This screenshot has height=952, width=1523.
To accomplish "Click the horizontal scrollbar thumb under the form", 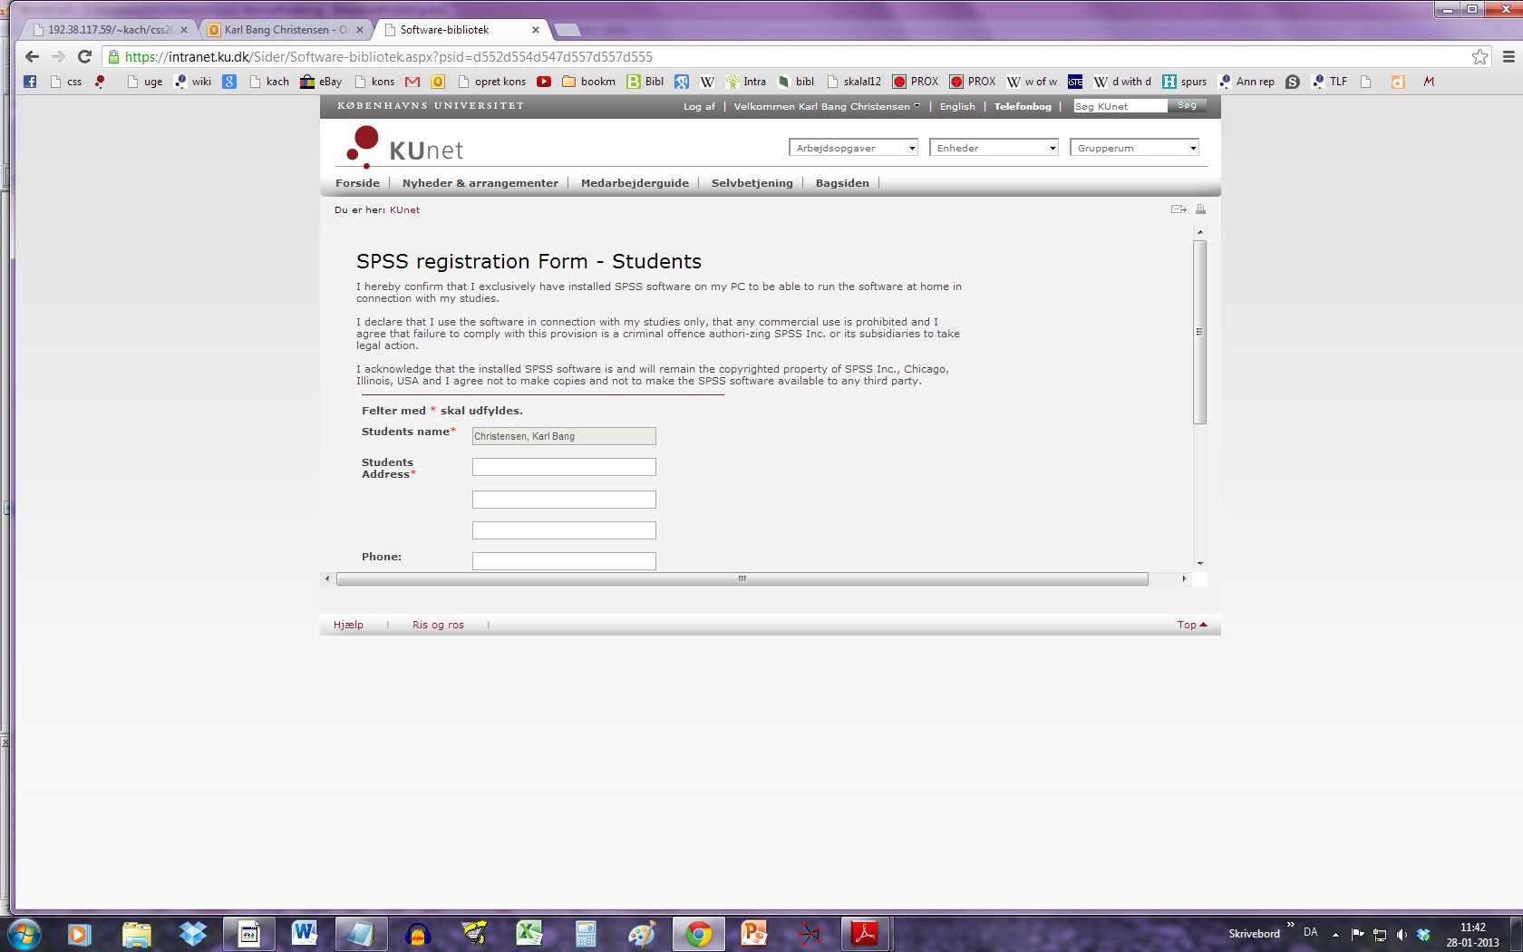I will [742, 578].
